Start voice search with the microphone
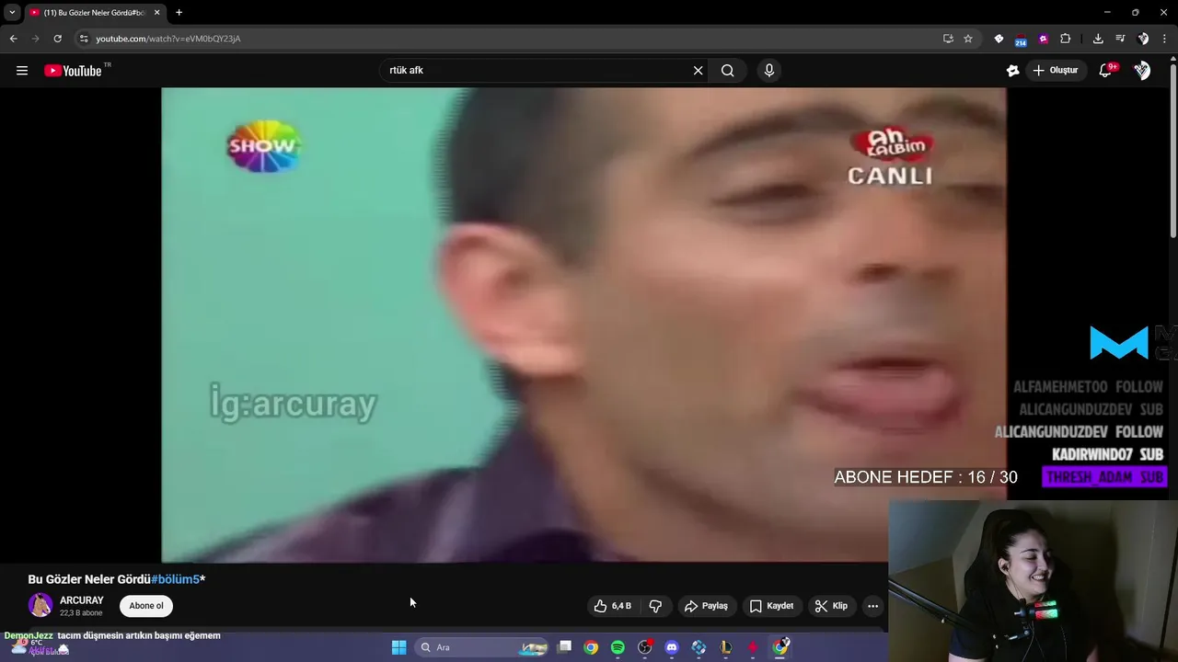Viewport: 1178px width, 662px height. 769,71
